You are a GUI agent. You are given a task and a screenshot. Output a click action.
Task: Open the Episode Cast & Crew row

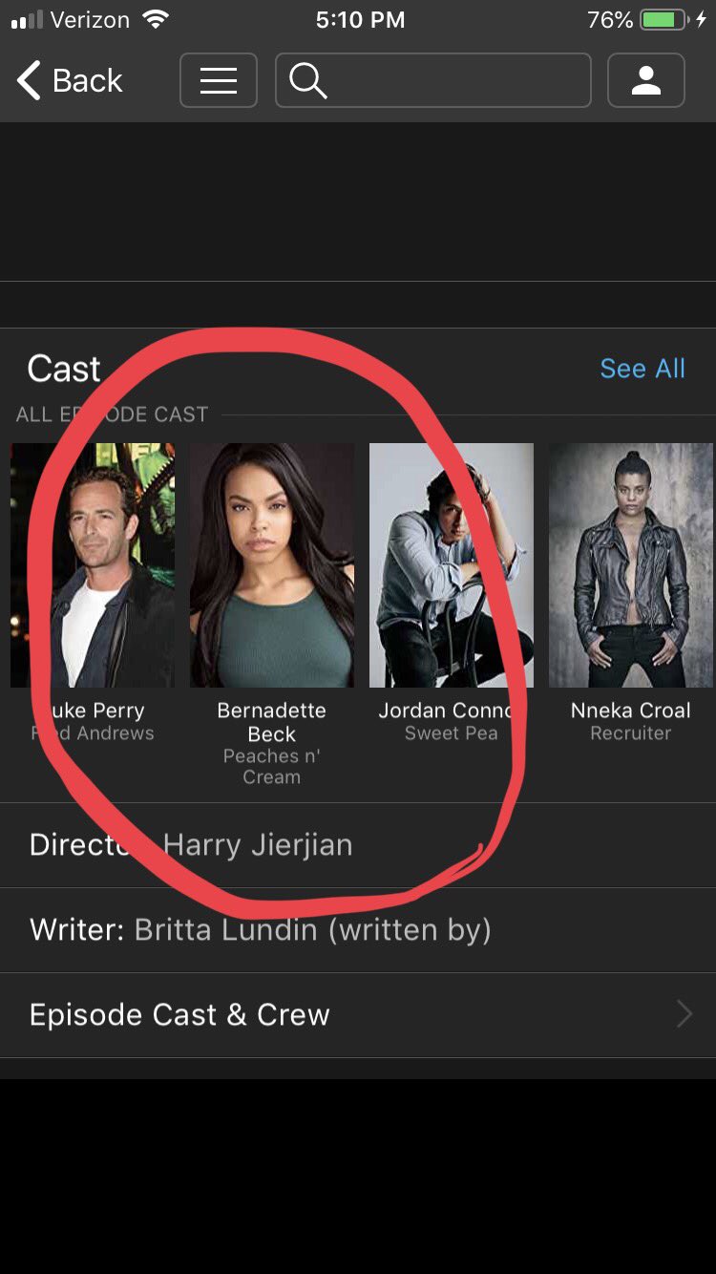358,1015
